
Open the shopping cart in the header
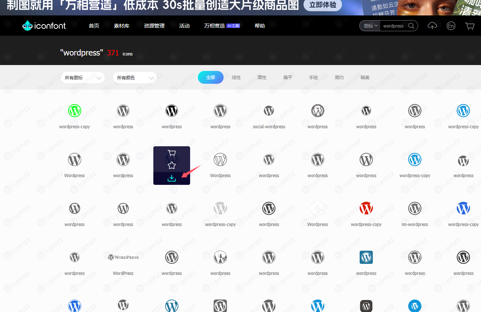point(470,26)
